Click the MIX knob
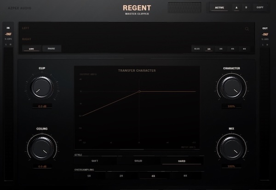Screen dimensions: 276x190 (x=232, y=148)
